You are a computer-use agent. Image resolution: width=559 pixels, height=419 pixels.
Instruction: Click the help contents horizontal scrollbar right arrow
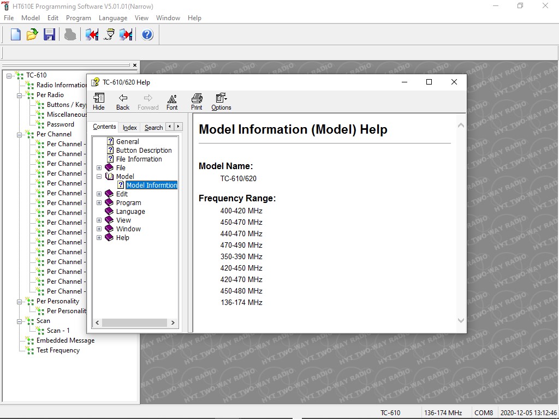[x=173, y=323]
